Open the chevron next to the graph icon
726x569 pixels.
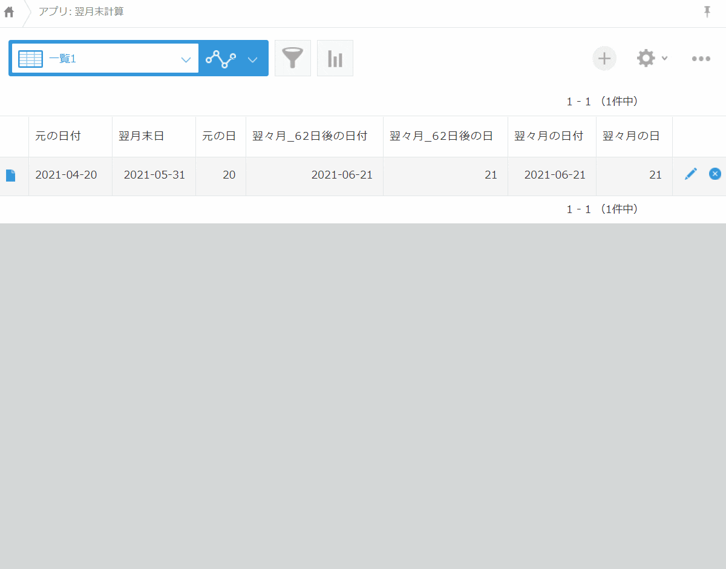pos(252,58)
